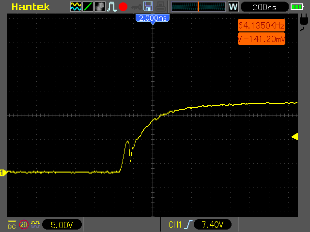310x232 pixels.
Task: Click the gray key lock icon
Action: (x=137, y=7)
